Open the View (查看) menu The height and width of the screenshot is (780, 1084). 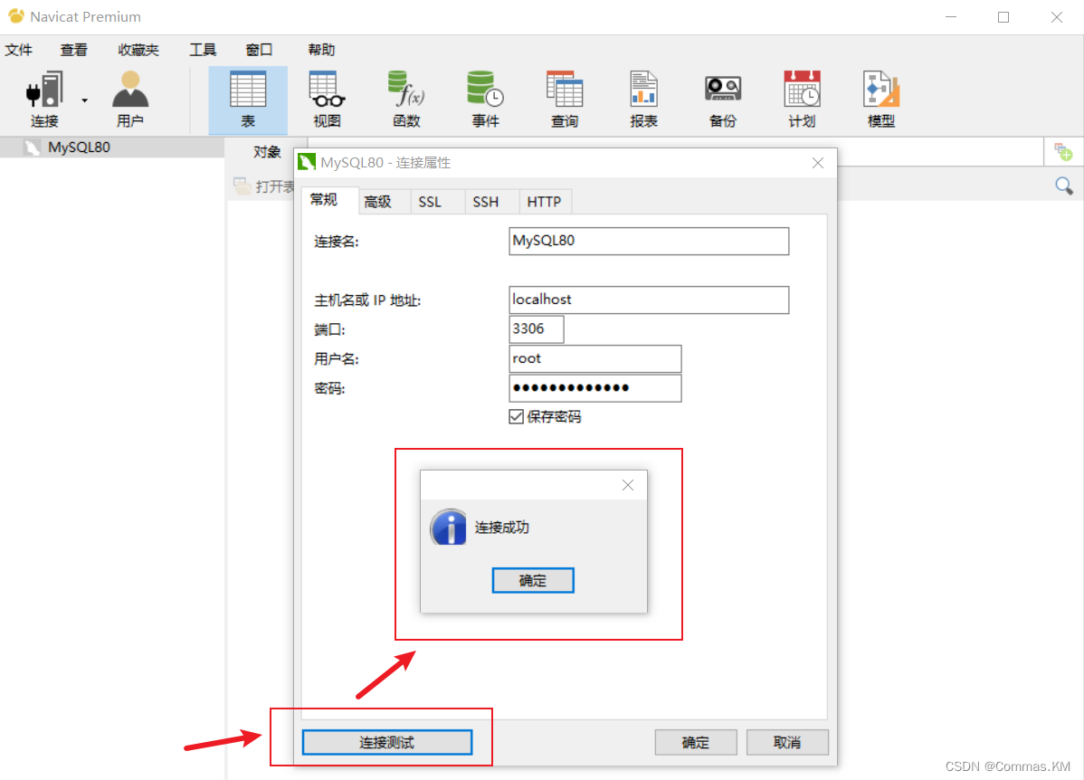74,50
